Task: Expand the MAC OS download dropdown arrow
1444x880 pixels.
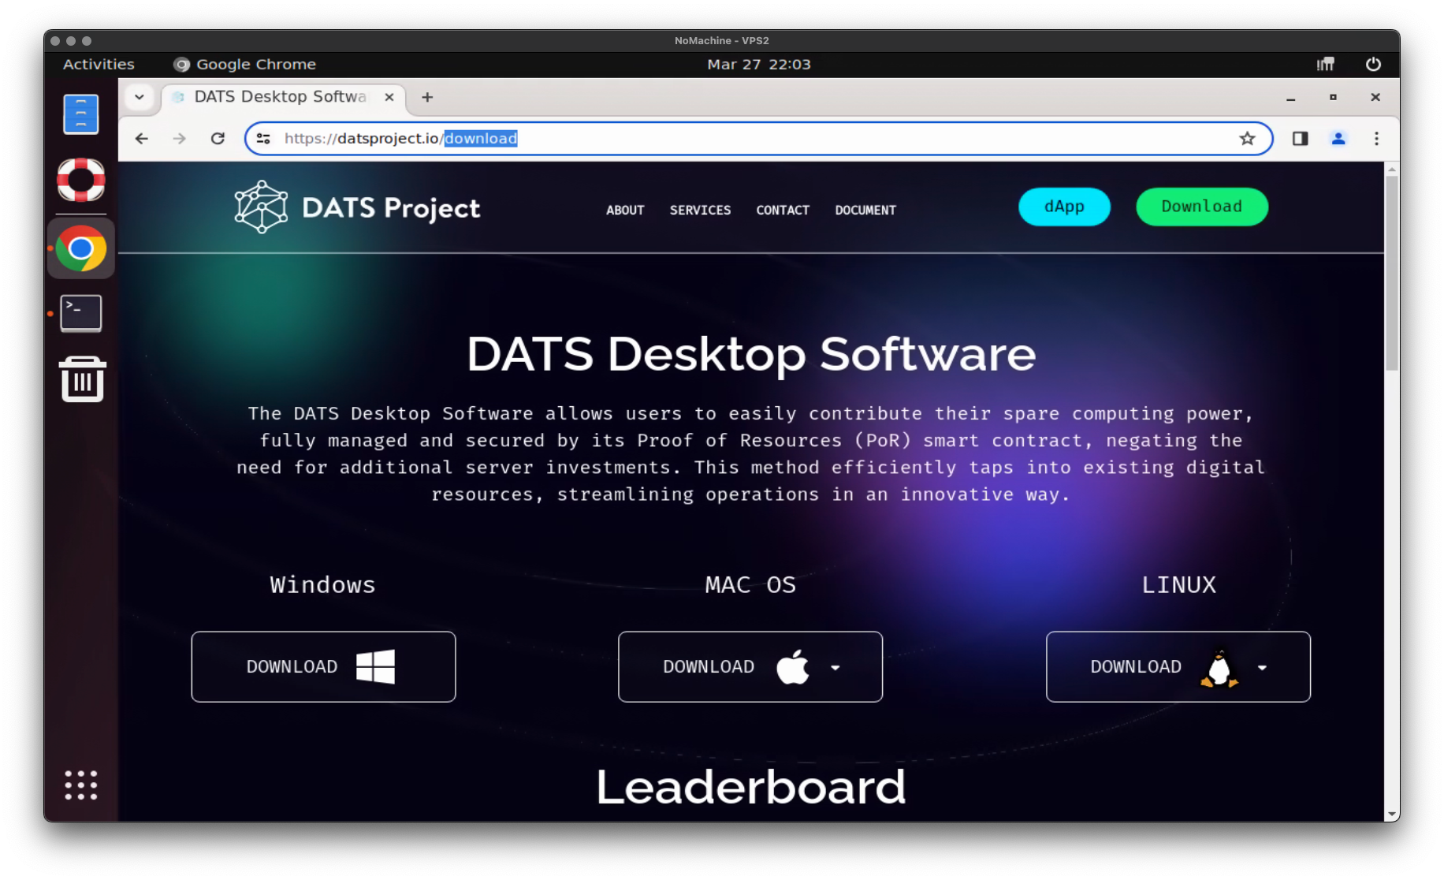Action: tap(836, 668)
